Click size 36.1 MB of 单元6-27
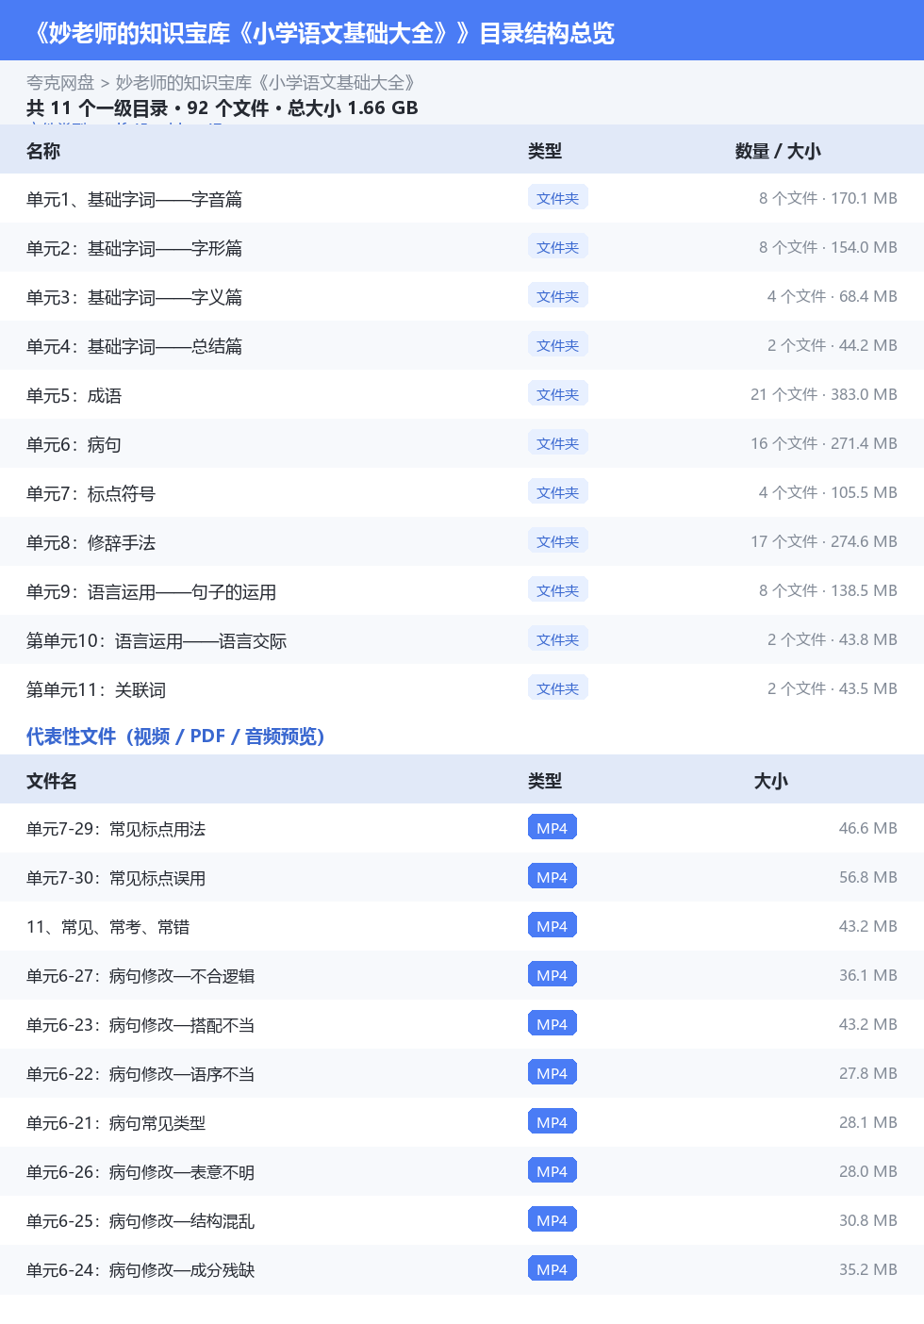The width and height of the screenshot is (924, 1324). (x=868, y=975)
